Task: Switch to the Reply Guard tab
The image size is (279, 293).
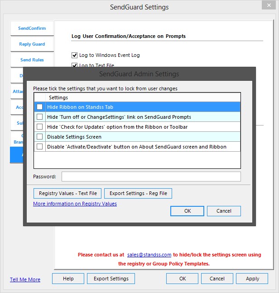Action: 32,44
